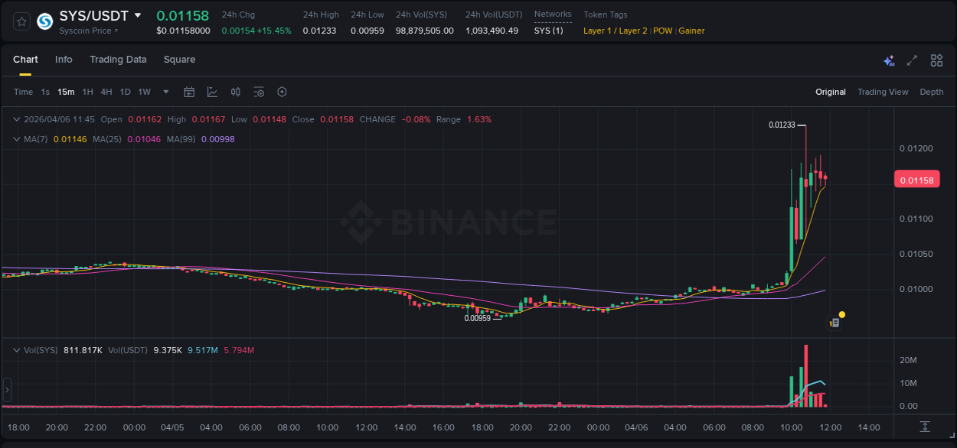Click the 5.794M volume MA value

click(239, 350)
